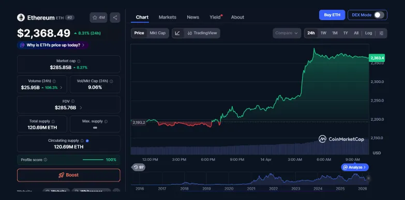Click the $25.95B volume value
This screenshot has width=405, height=200.
(30, 88)
